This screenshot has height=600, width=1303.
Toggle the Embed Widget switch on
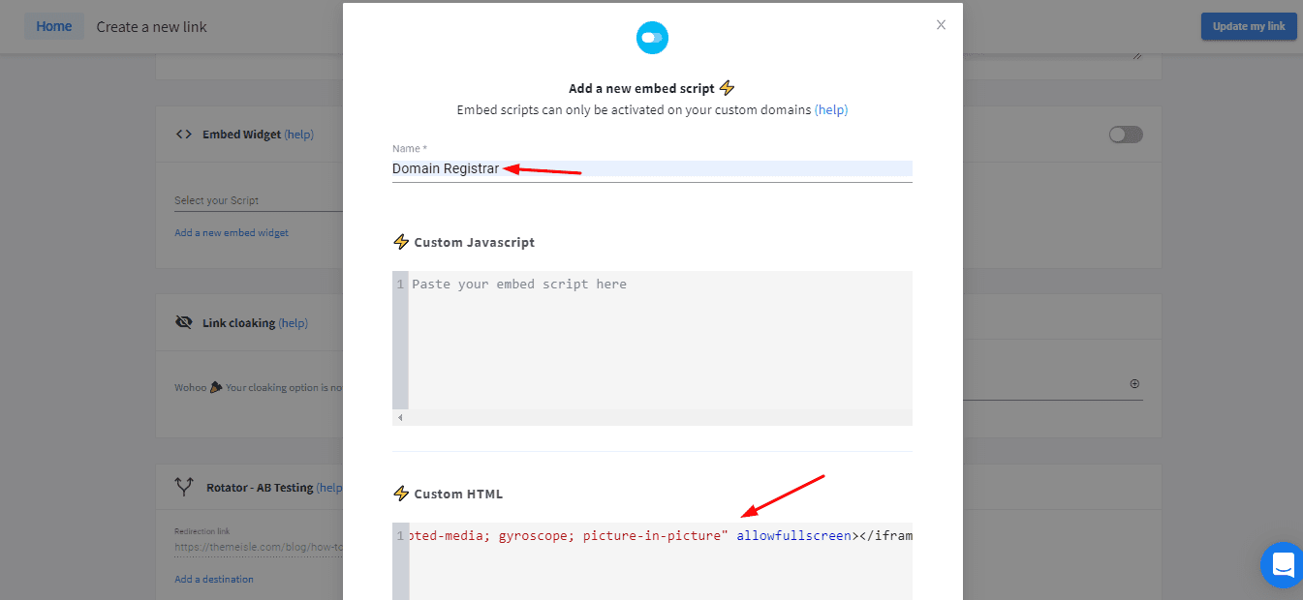pyautogui.click(x=1126, y=135)
